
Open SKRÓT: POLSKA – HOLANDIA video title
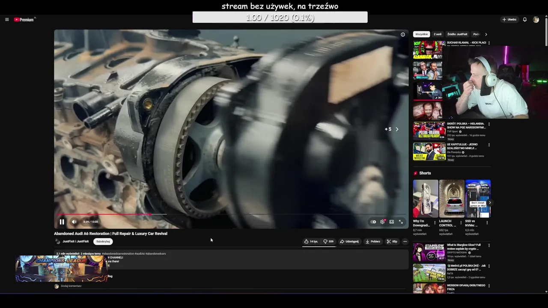(x=466, y=125)
